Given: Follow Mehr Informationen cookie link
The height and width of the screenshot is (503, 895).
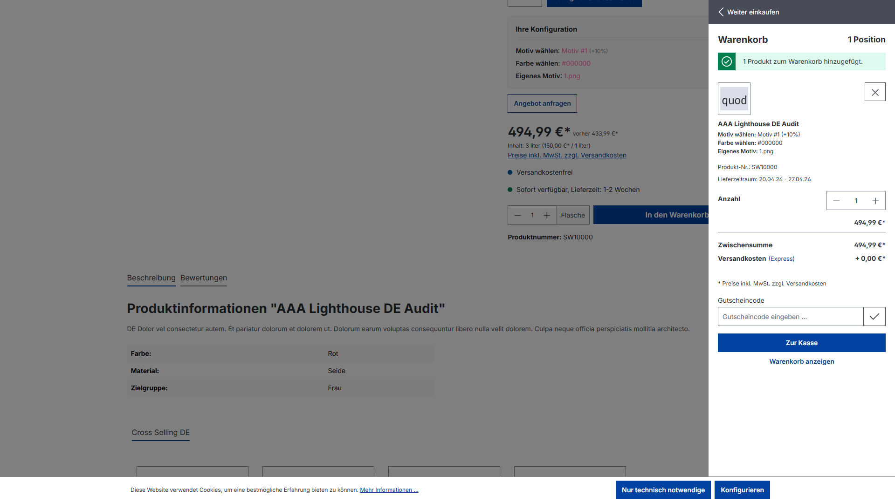Looking at the screenshot, I should [x=389, y=490].
